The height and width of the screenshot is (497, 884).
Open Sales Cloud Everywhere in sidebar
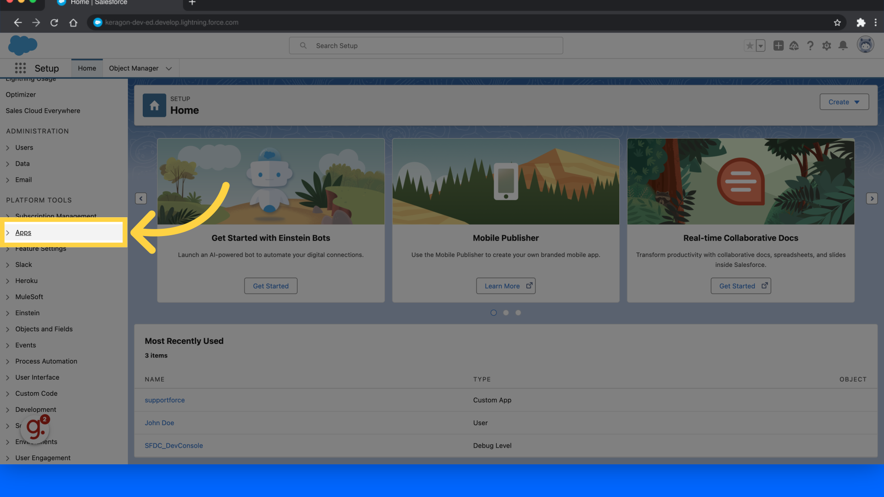pos(43,110)
